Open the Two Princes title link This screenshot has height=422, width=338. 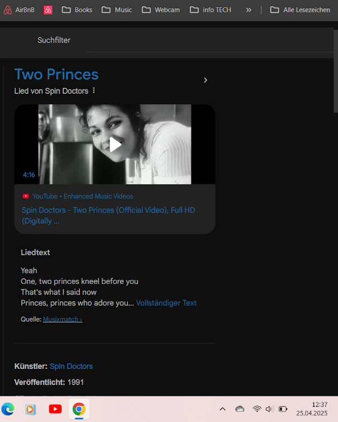click(x=57, y=74)
